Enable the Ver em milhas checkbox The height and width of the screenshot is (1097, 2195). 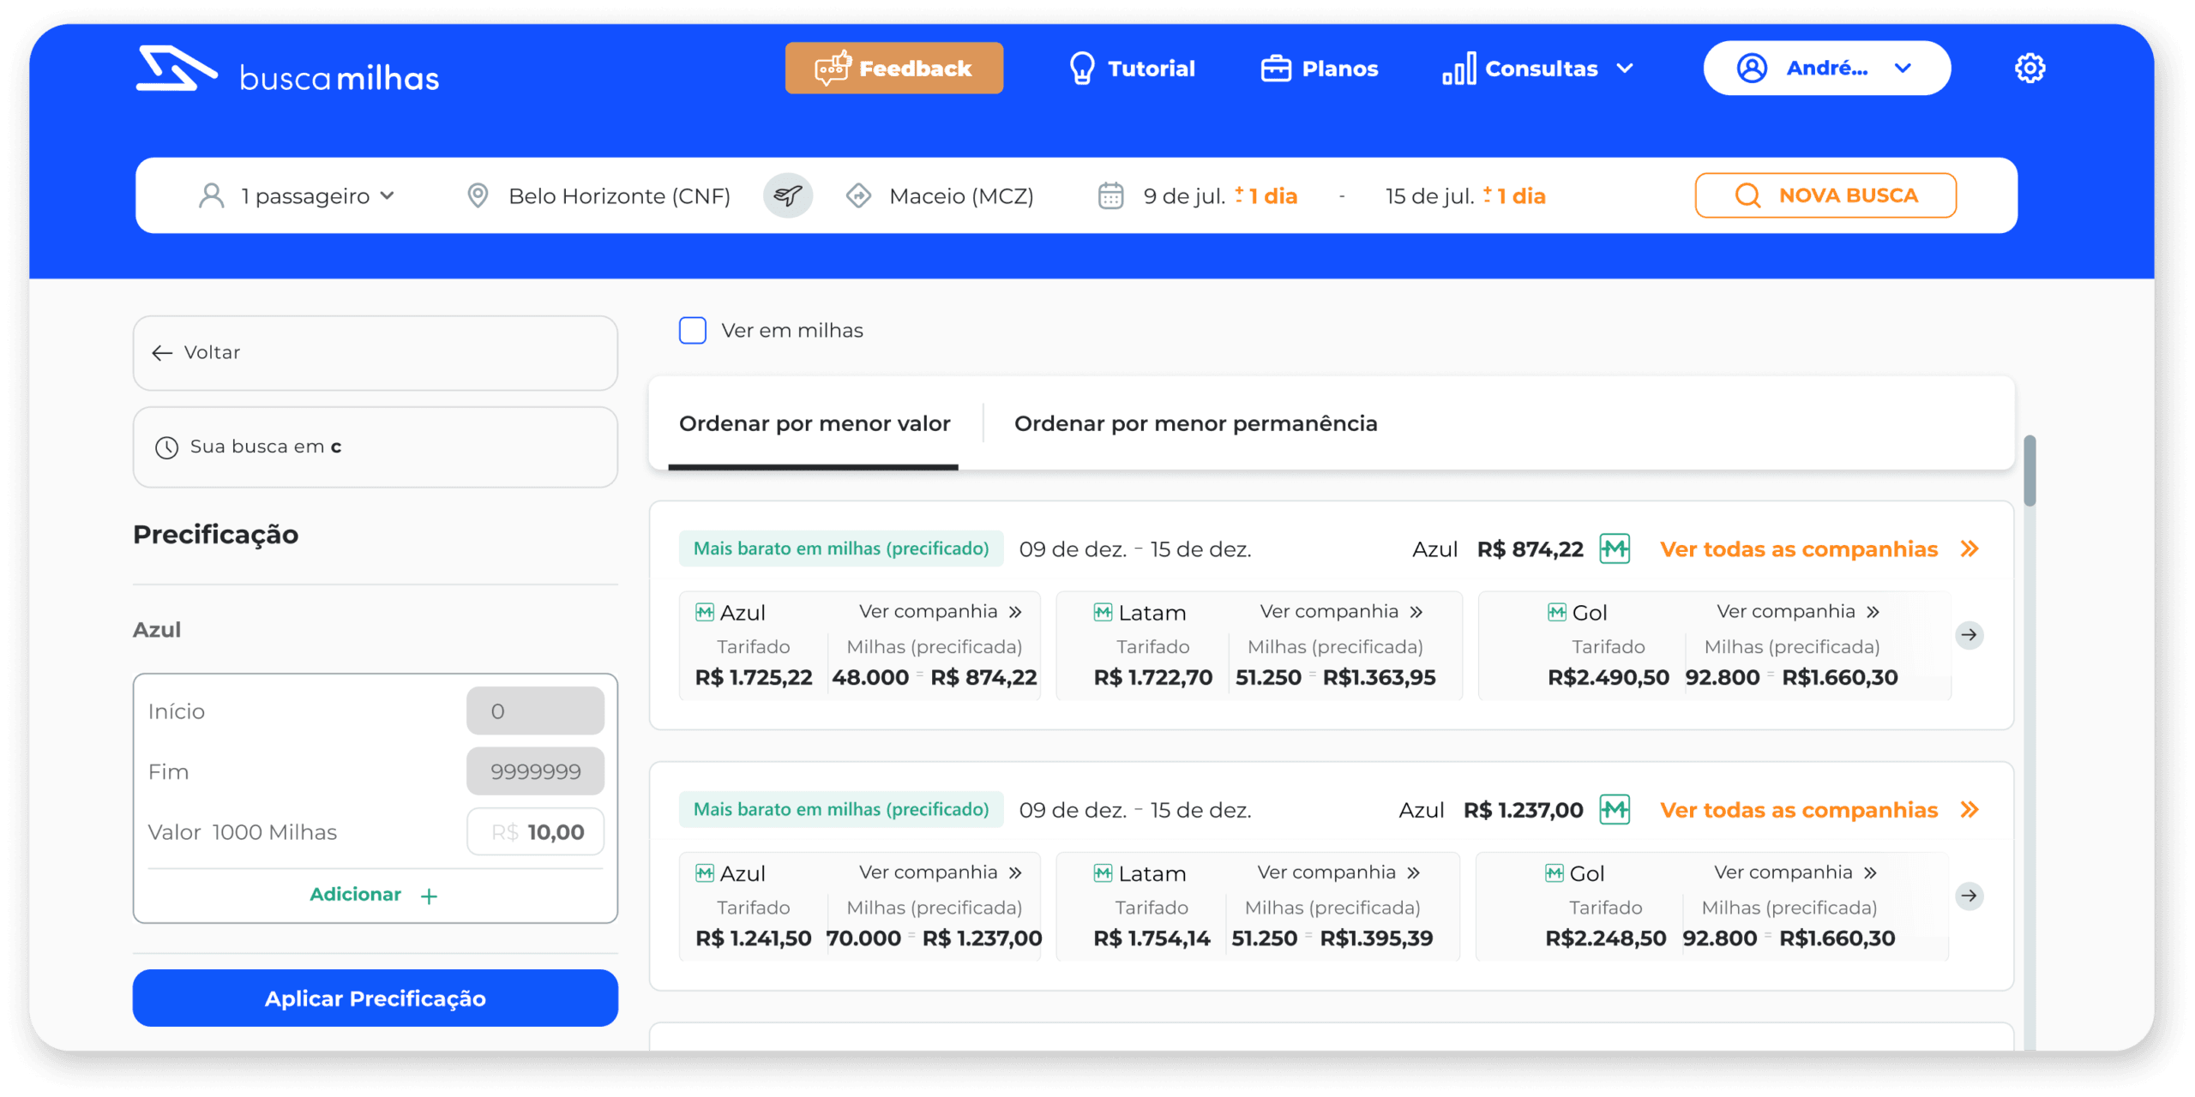[x=692, y=331]
